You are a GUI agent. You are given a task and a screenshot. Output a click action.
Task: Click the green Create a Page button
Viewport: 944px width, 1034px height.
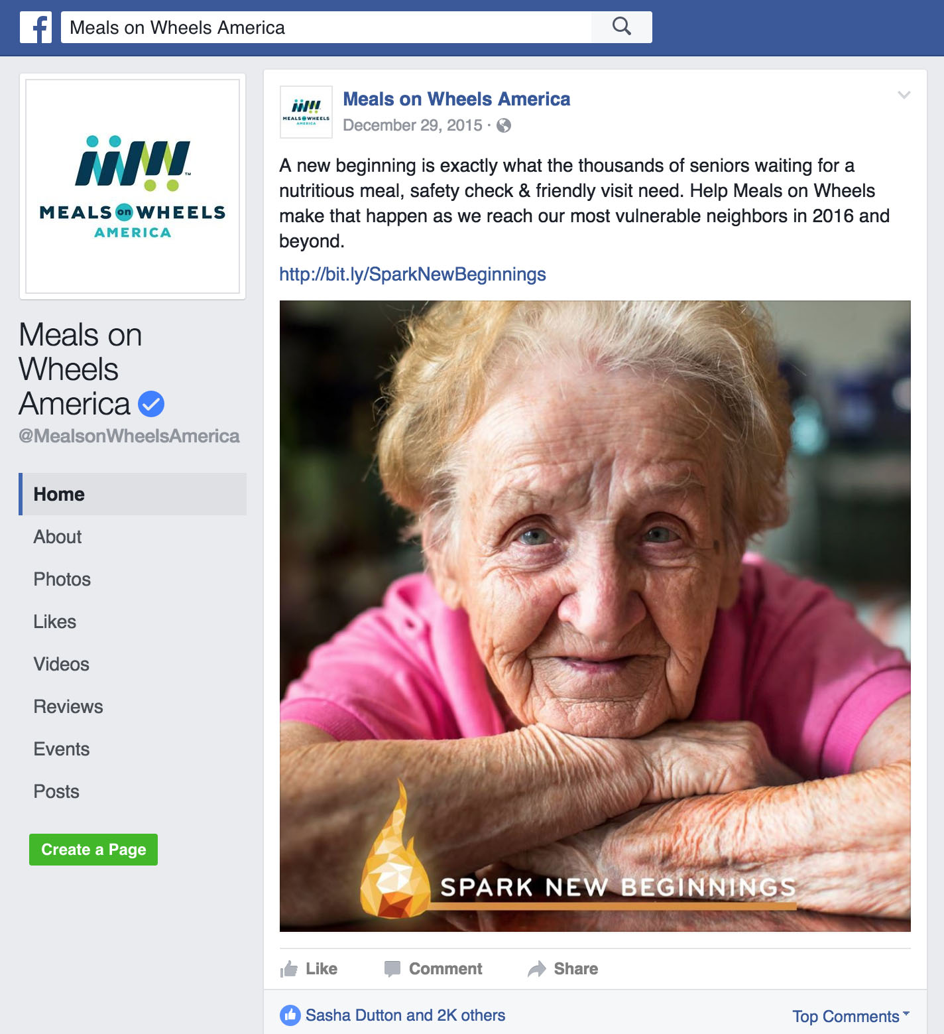[x=93, y=850]
